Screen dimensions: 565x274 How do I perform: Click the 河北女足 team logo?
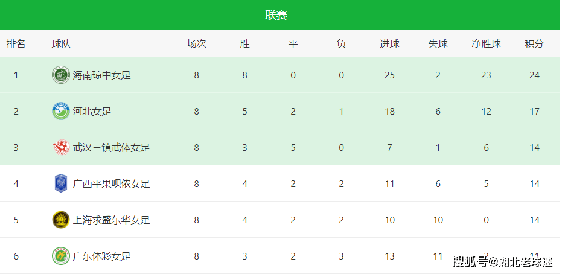(60, 111)
